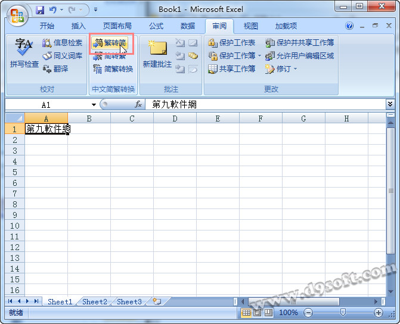
Task: Select the 加载项 tab
Action: (x=286, y=26)
